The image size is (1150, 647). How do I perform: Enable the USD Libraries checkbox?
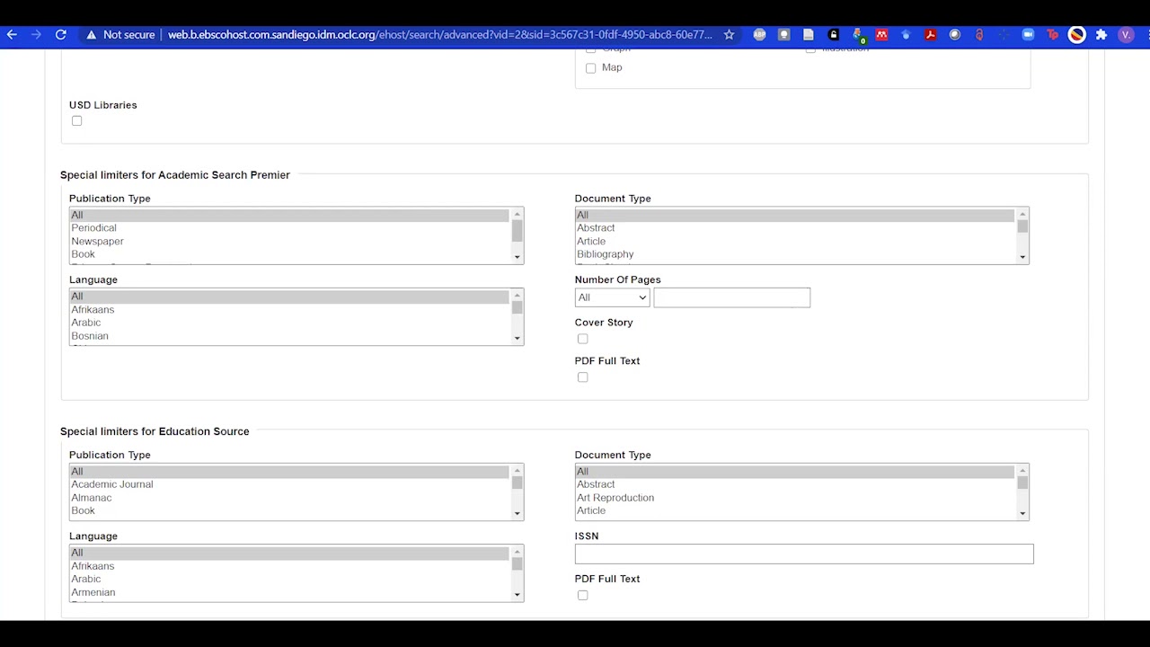tap(76, 120)
